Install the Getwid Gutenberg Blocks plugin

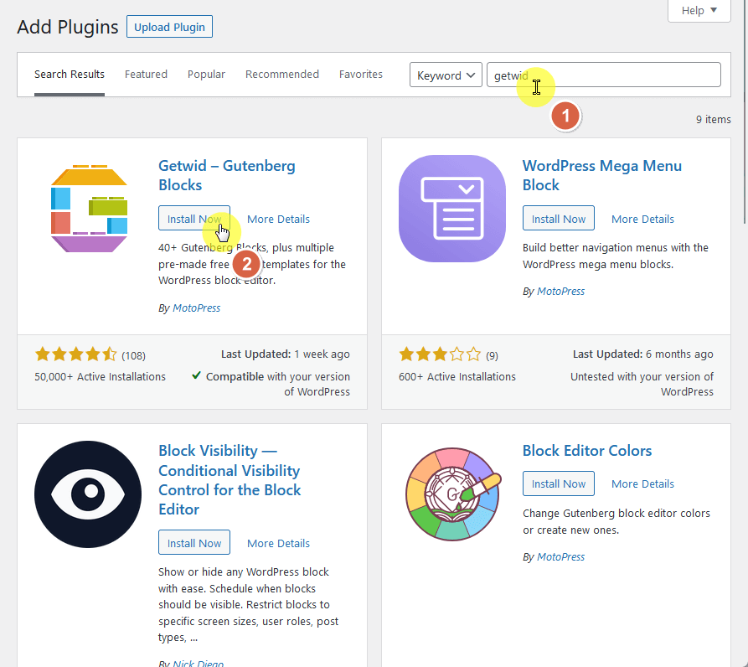pyautogui.click(x=194, y=219)
